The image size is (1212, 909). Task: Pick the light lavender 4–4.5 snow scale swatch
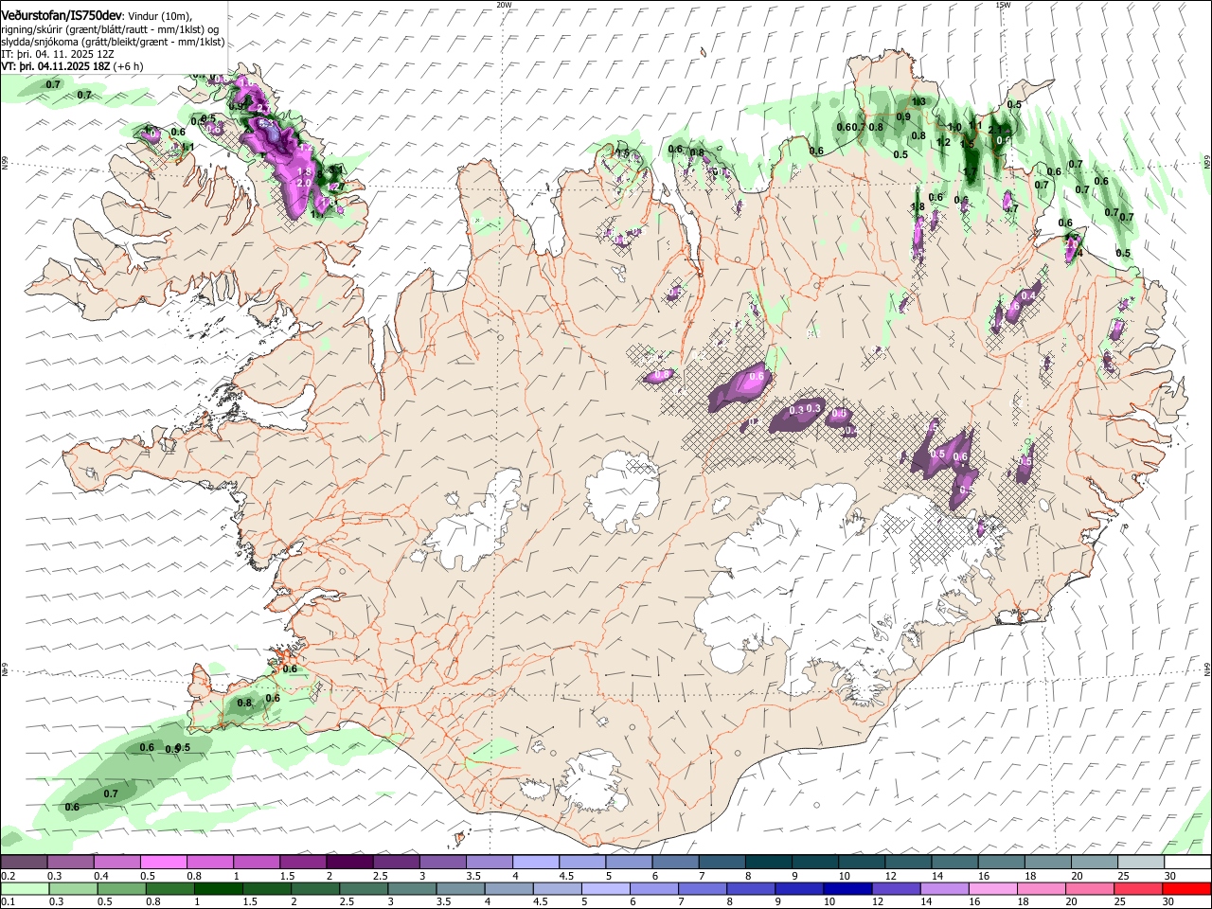click(x=534, y=863)
